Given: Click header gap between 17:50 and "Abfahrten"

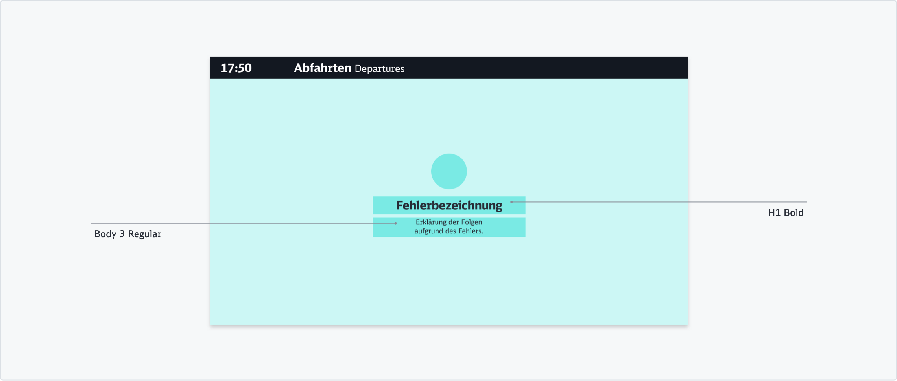Looking at the screenshot, I should click(x=273, y=68).
